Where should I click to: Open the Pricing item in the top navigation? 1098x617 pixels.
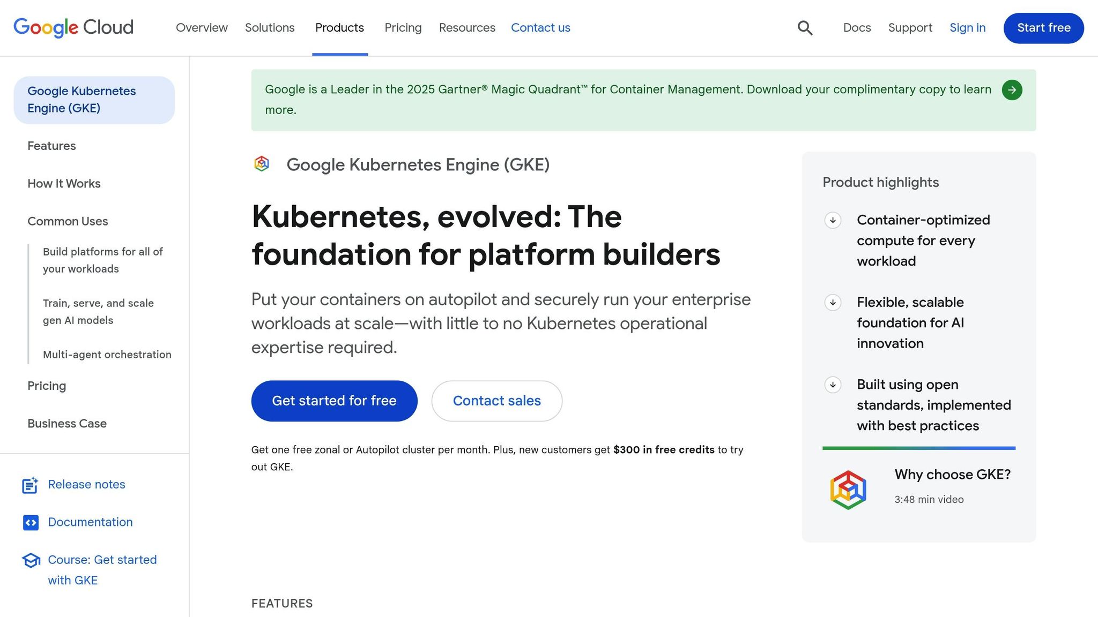coord(403,28)
